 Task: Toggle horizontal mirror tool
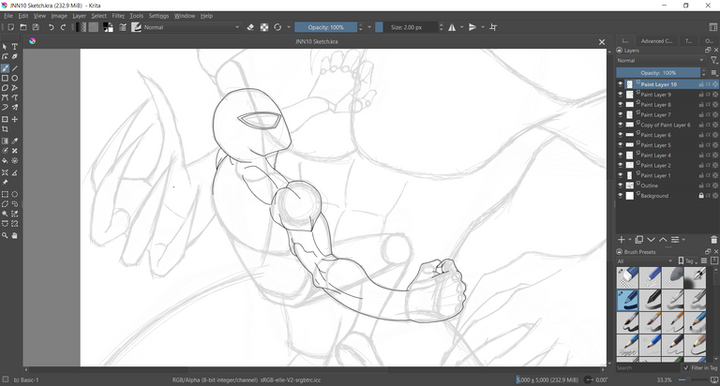pyautogui.click(x=452, y=27)
